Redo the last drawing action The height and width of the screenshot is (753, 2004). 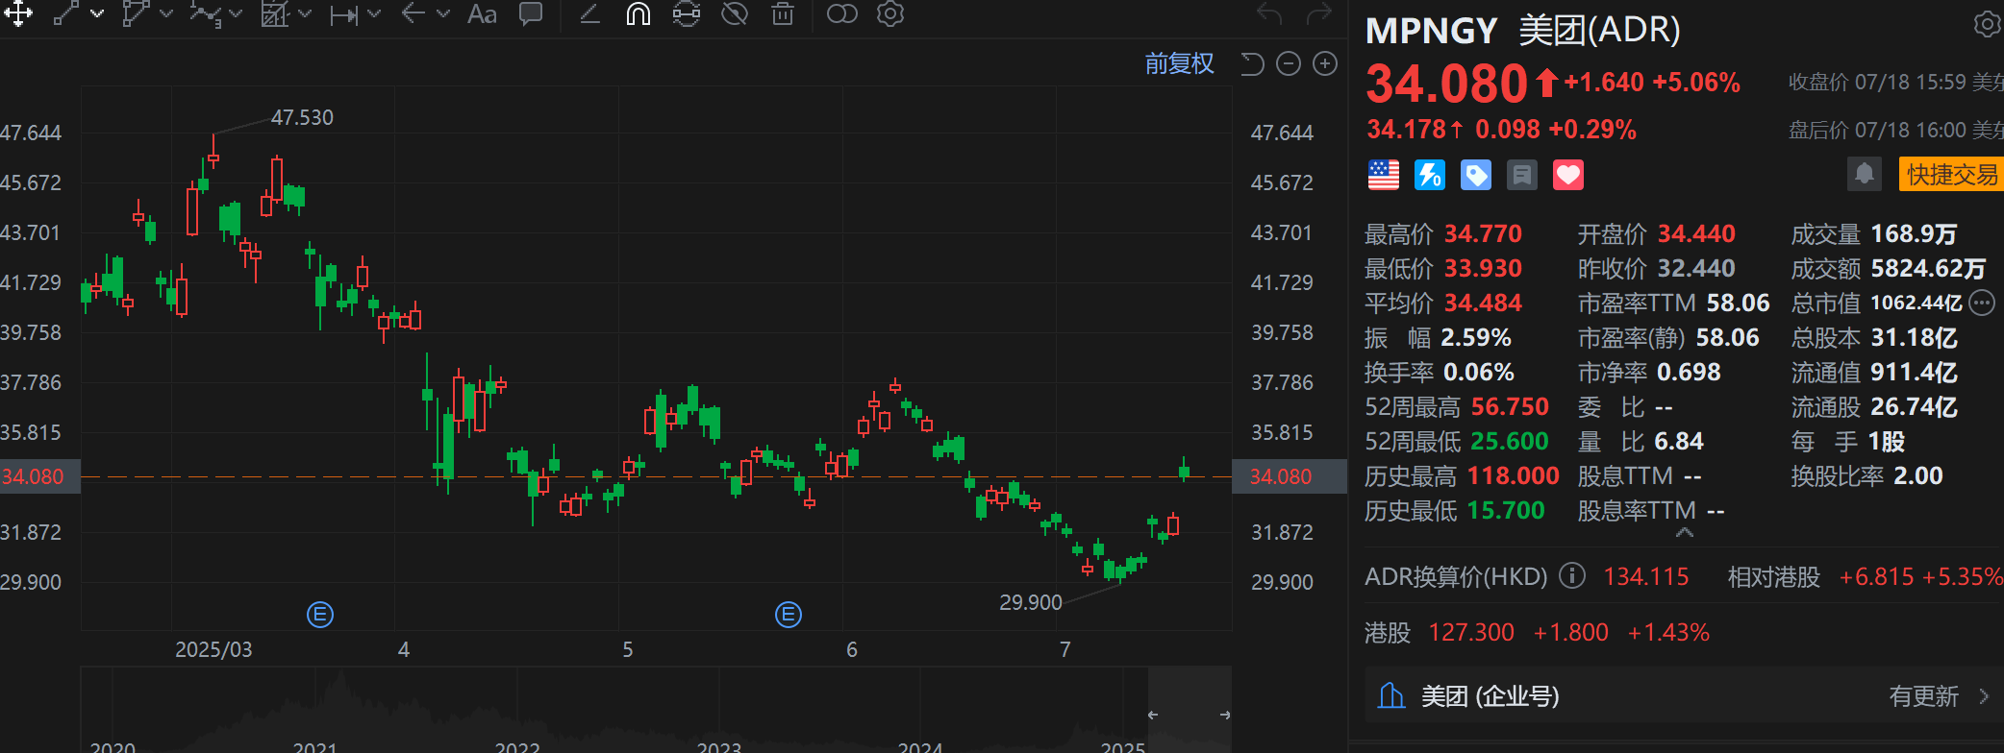coord(1318,13)
